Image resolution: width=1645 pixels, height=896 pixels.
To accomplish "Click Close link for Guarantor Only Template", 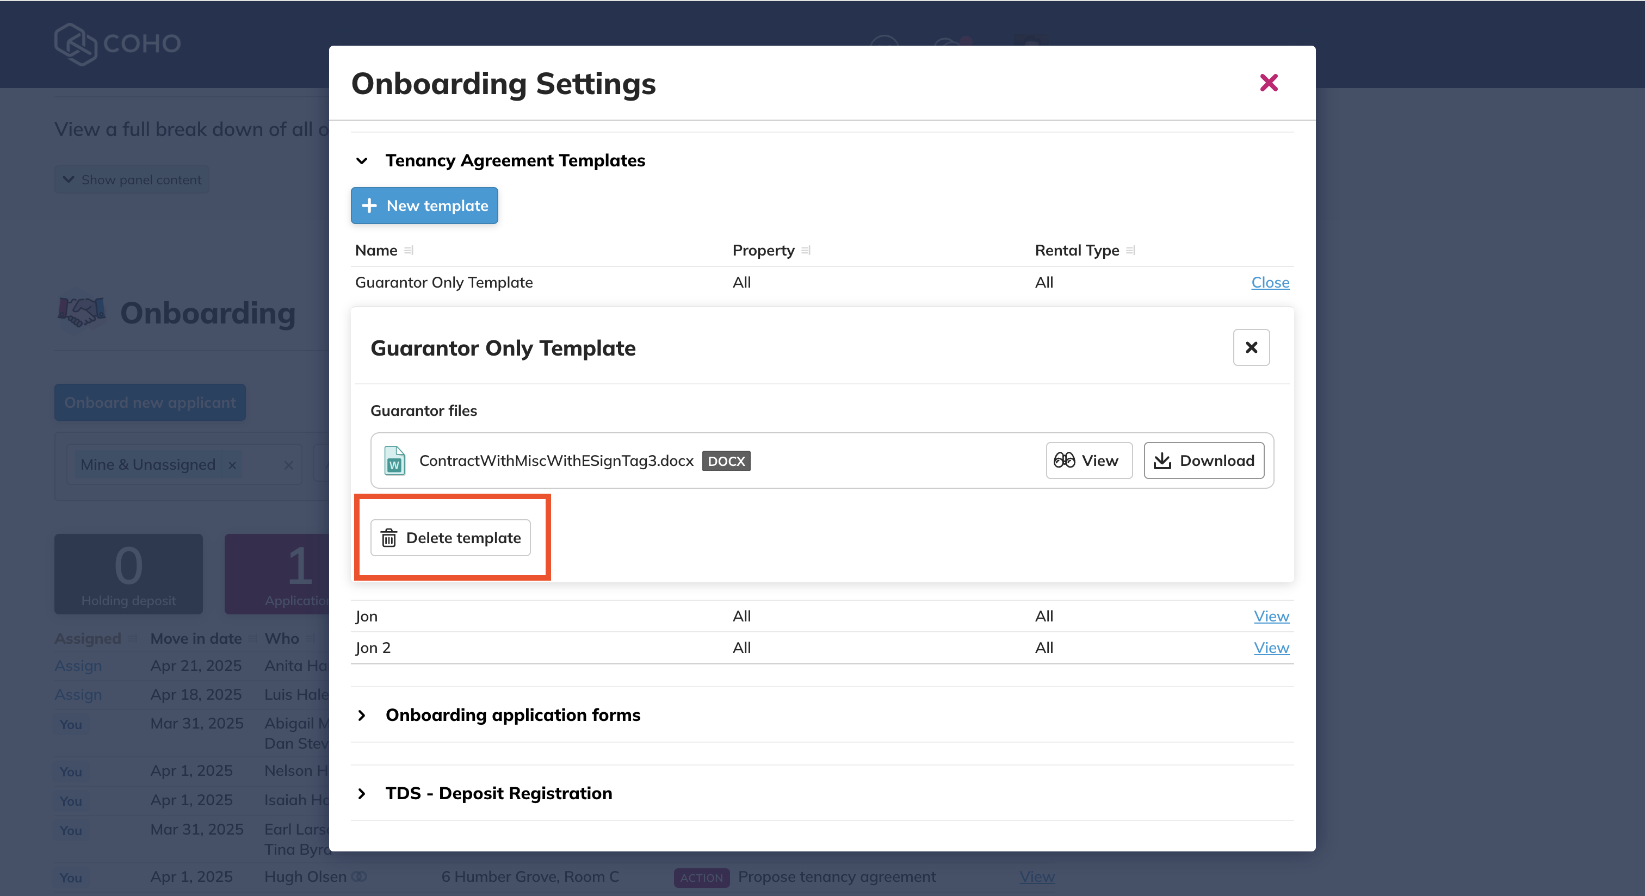I will (x=1270, y=282).
